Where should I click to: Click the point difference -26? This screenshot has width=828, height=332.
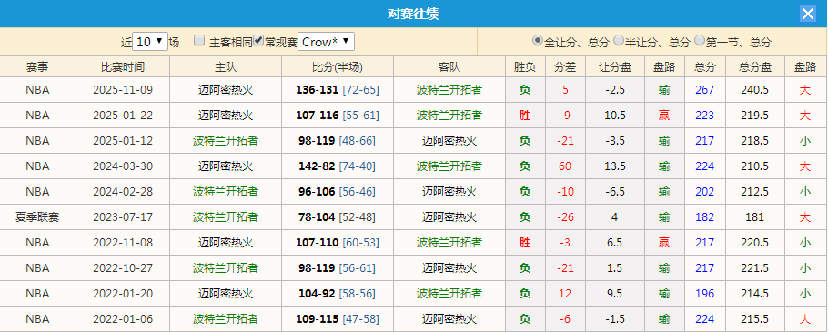565,216
